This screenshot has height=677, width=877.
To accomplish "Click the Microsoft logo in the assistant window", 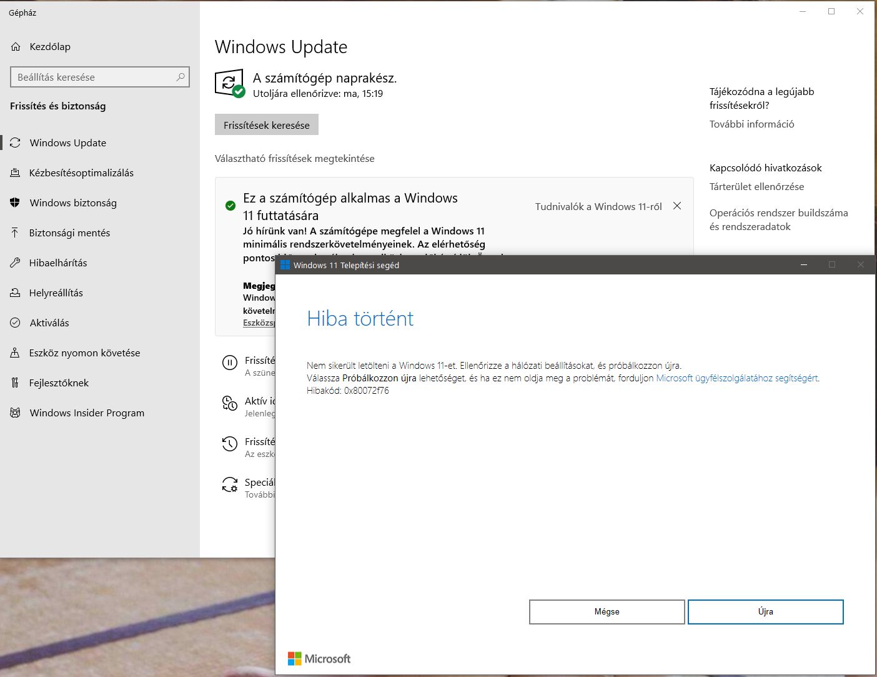I will pyautogui.click(x=319, y=659).
